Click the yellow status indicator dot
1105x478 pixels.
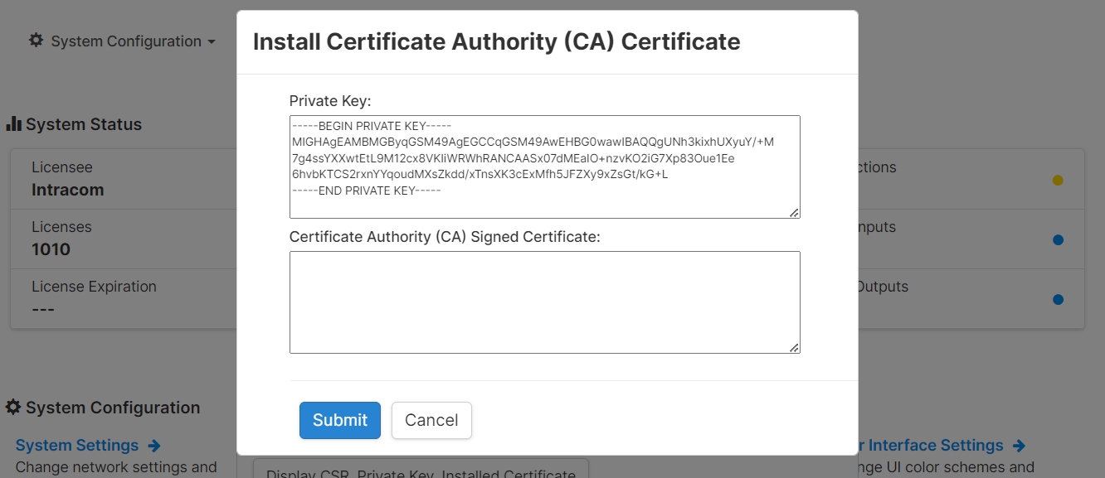[1058, 181]
